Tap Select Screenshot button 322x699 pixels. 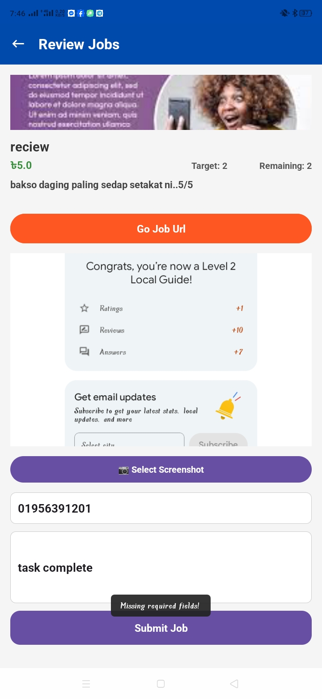pyautogui.click(x=161, y=469)
